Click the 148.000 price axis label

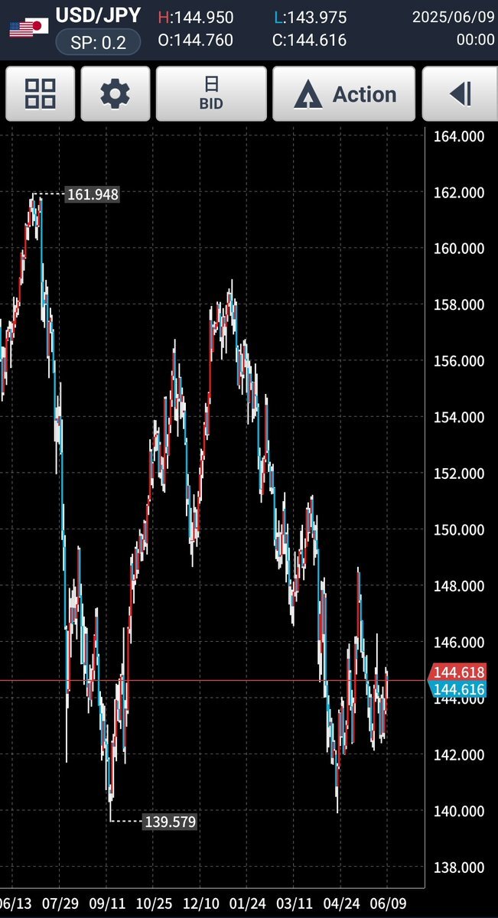[457, 586]
